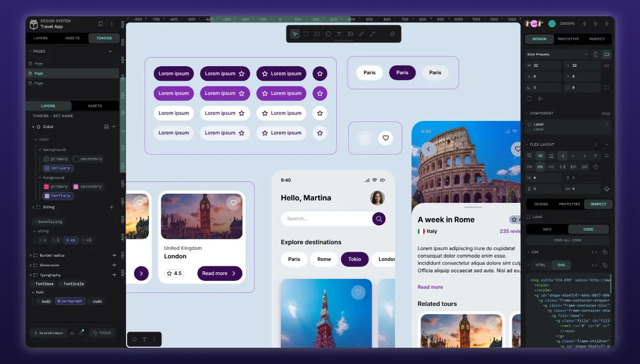Select the Image insert tool
Screen dimensions: 640x364
[350, 34]
